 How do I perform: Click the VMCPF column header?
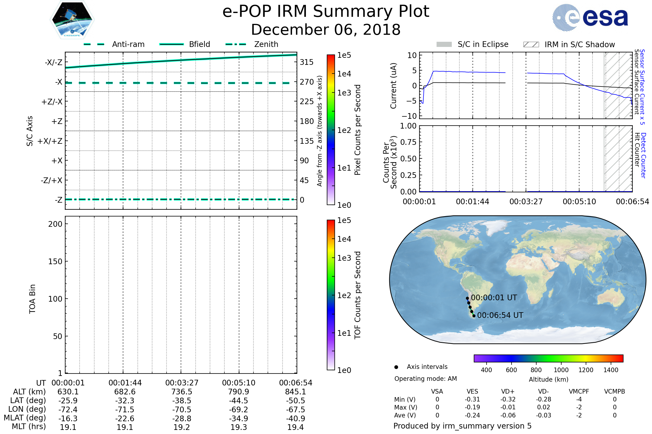tap(579, 392)
